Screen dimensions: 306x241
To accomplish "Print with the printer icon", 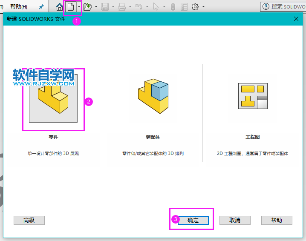I will pyautogui.click(x=122, y=7).
